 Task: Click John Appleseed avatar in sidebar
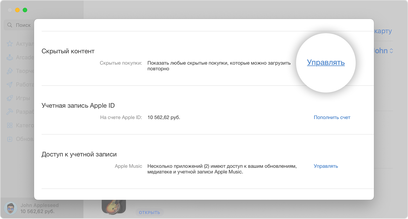pos(11,208)
